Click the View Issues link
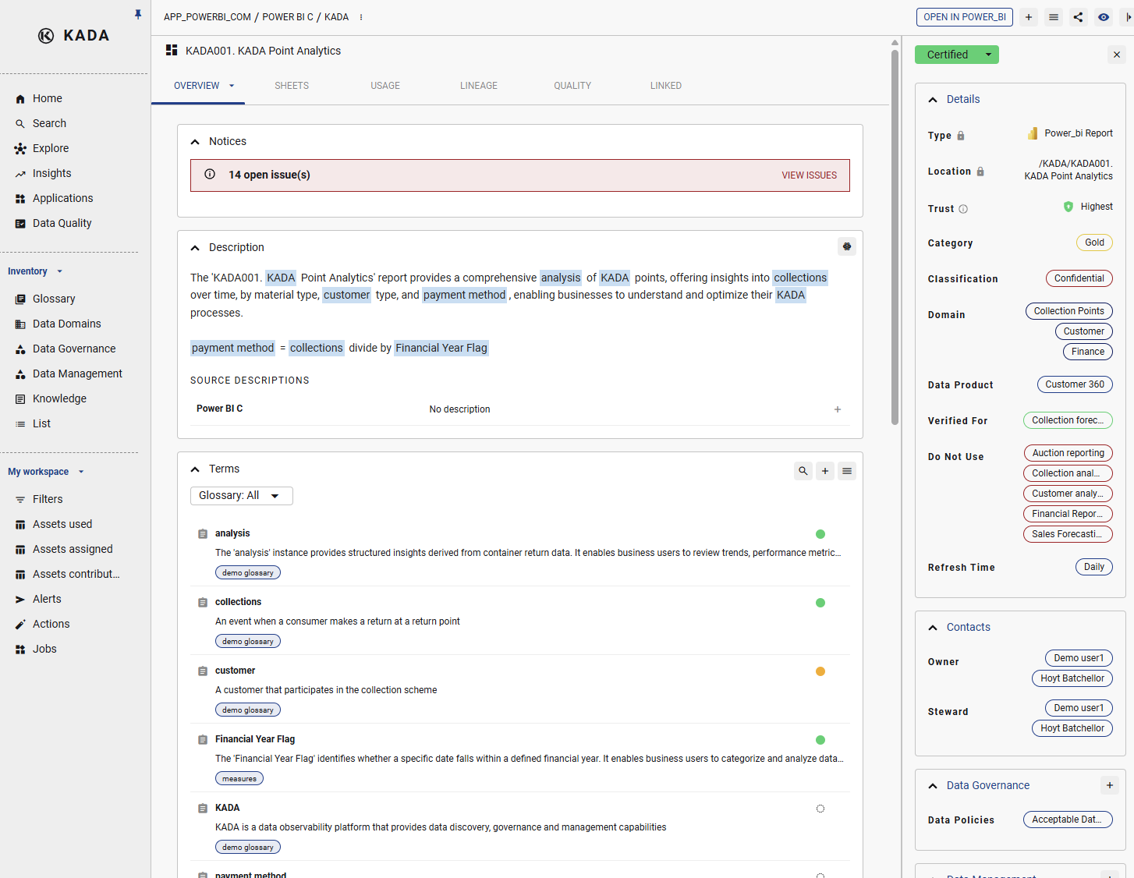The image size is (1134, 878). [x=809, y=175]
